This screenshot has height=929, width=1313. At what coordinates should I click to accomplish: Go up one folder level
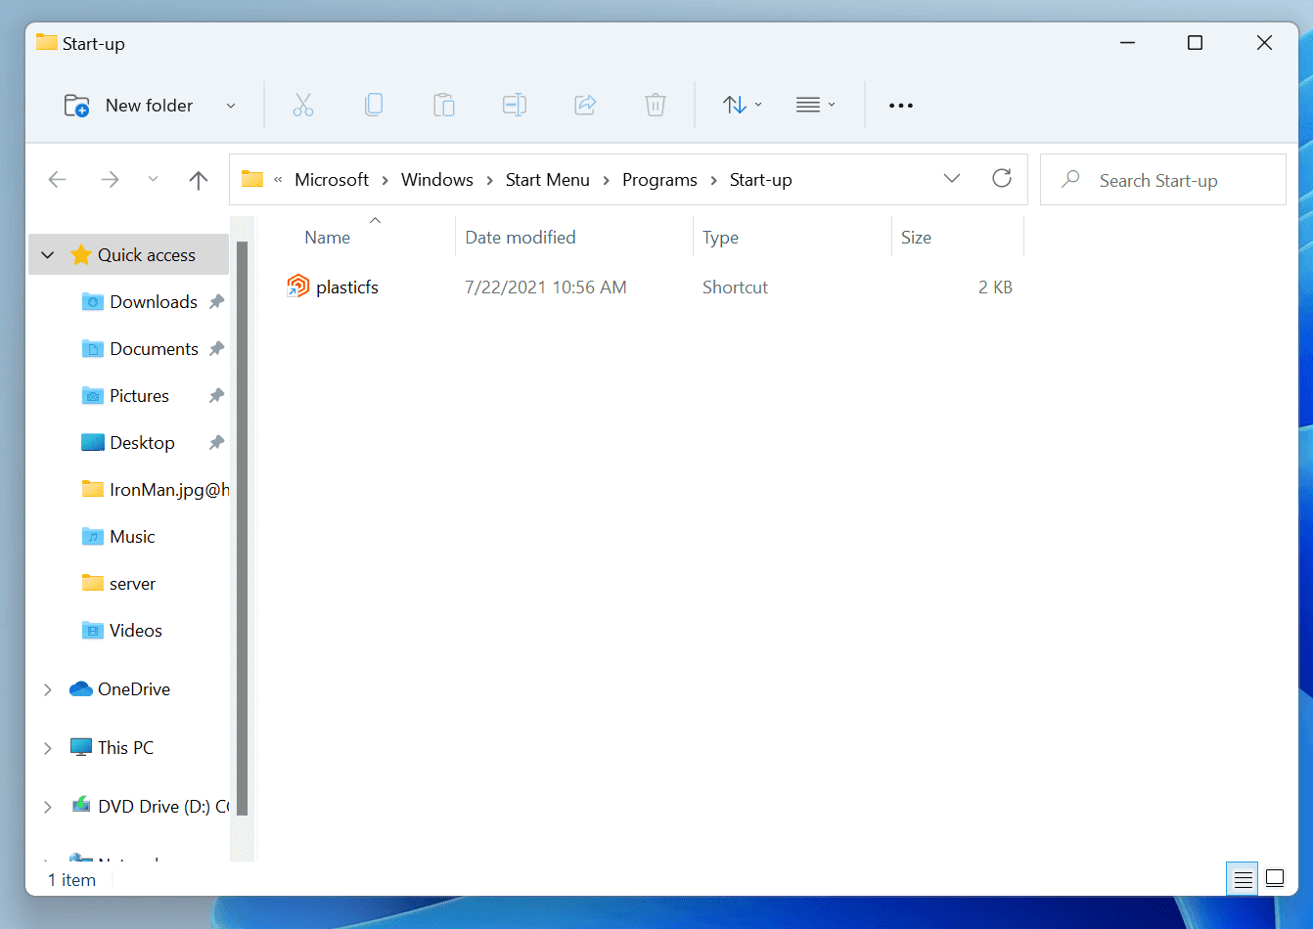(x=199, y=180)
